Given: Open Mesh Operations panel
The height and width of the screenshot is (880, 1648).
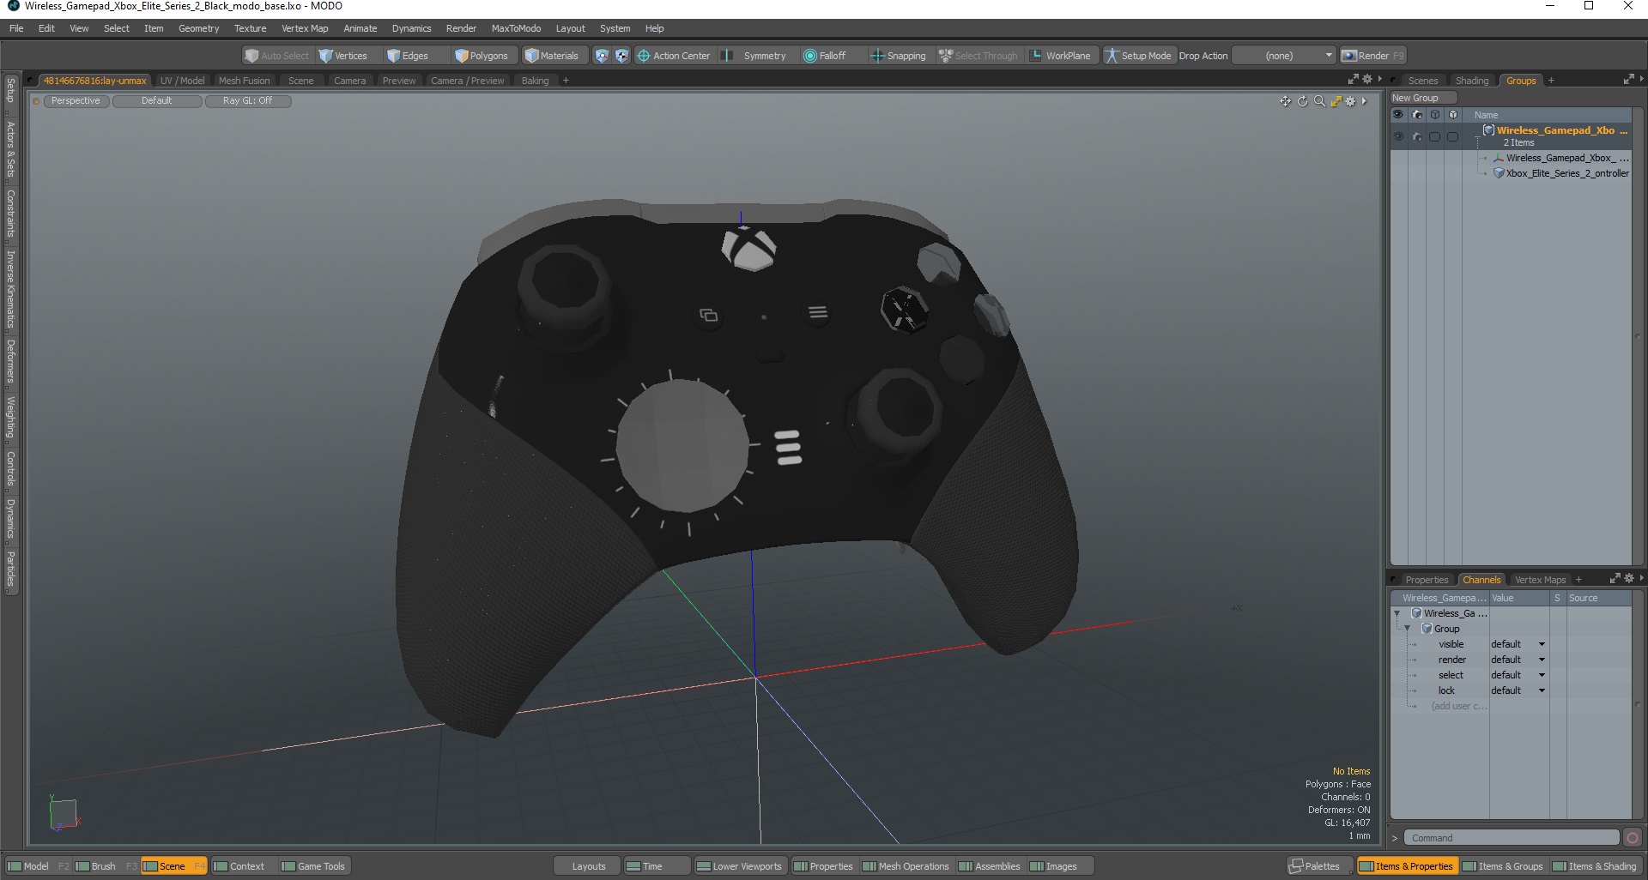Looking at the screenshot, I should coord(906,866).
